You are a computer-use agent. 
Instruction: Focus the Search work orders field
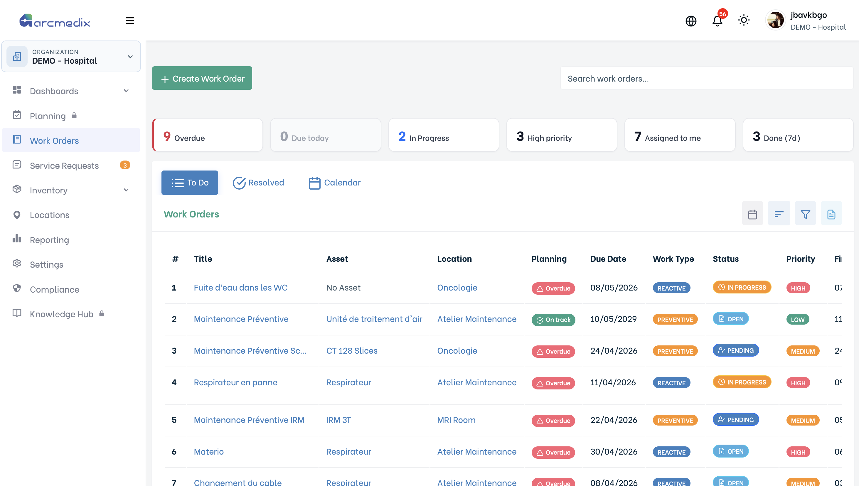click(706, 78)
